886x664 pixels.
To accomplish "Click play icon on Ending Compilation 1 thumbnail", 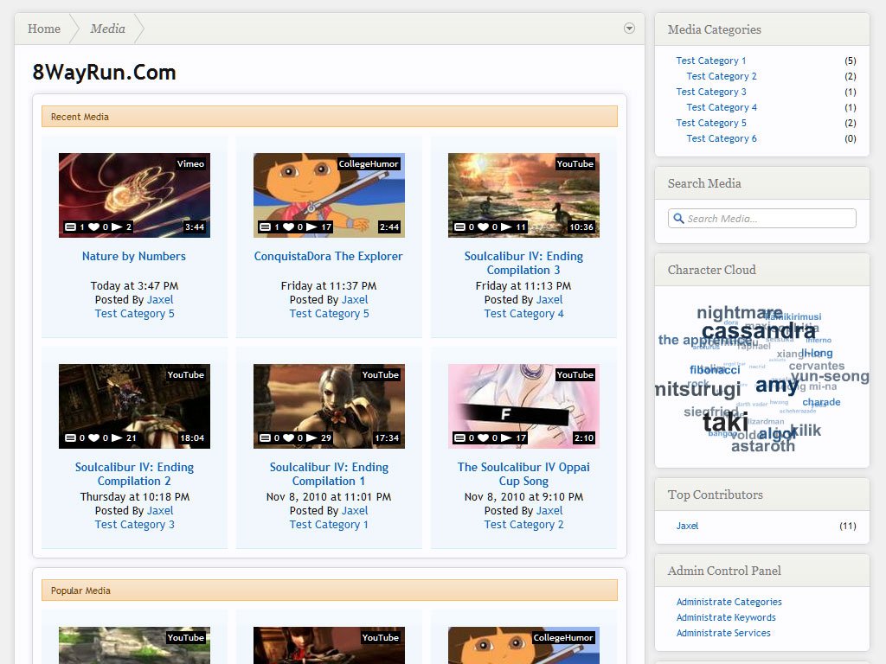I will pyautogui.click(x=311, y=437).
